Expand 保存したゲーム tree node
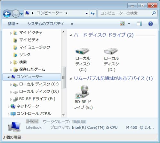Viewport: 160px width, 143px height. [11, 70]
